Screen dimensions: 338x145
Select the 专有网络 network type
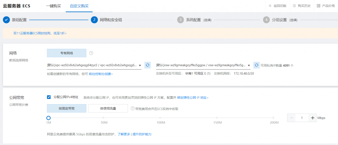[67, 53]
